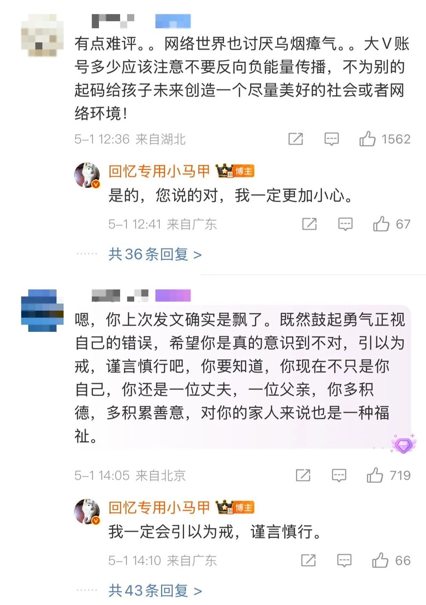Viewport: 426px width, 605px height.
Task: Reply to the 12:36 Hubei comment
Action: (x=331, y=139)
